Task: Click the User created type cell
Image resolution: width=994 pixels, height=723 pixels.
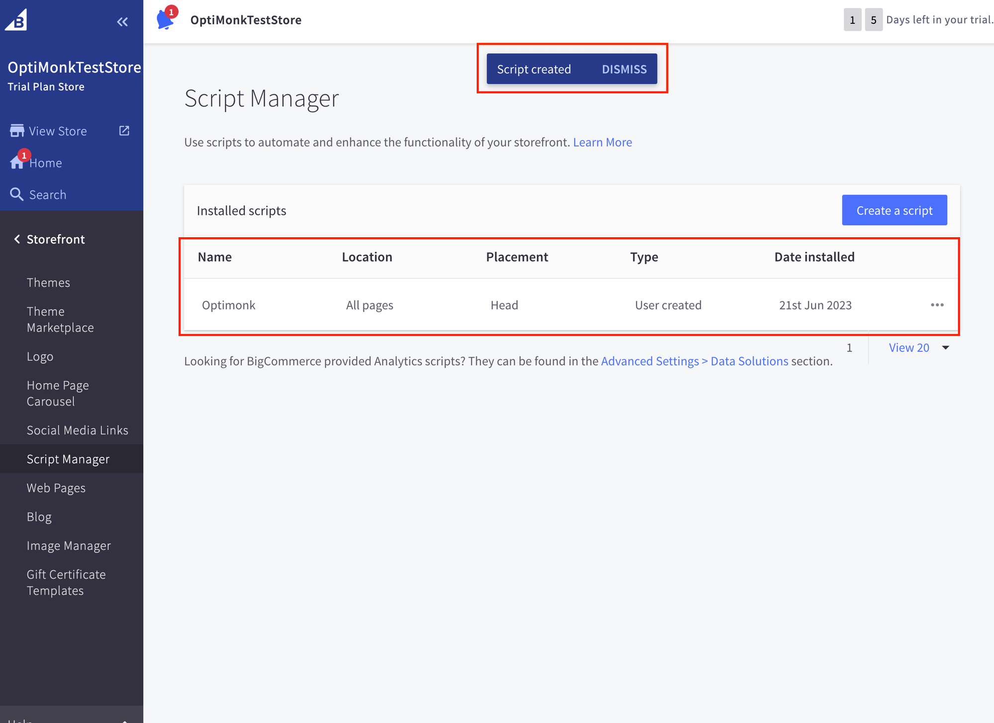Action: click(x=668, y=305)
